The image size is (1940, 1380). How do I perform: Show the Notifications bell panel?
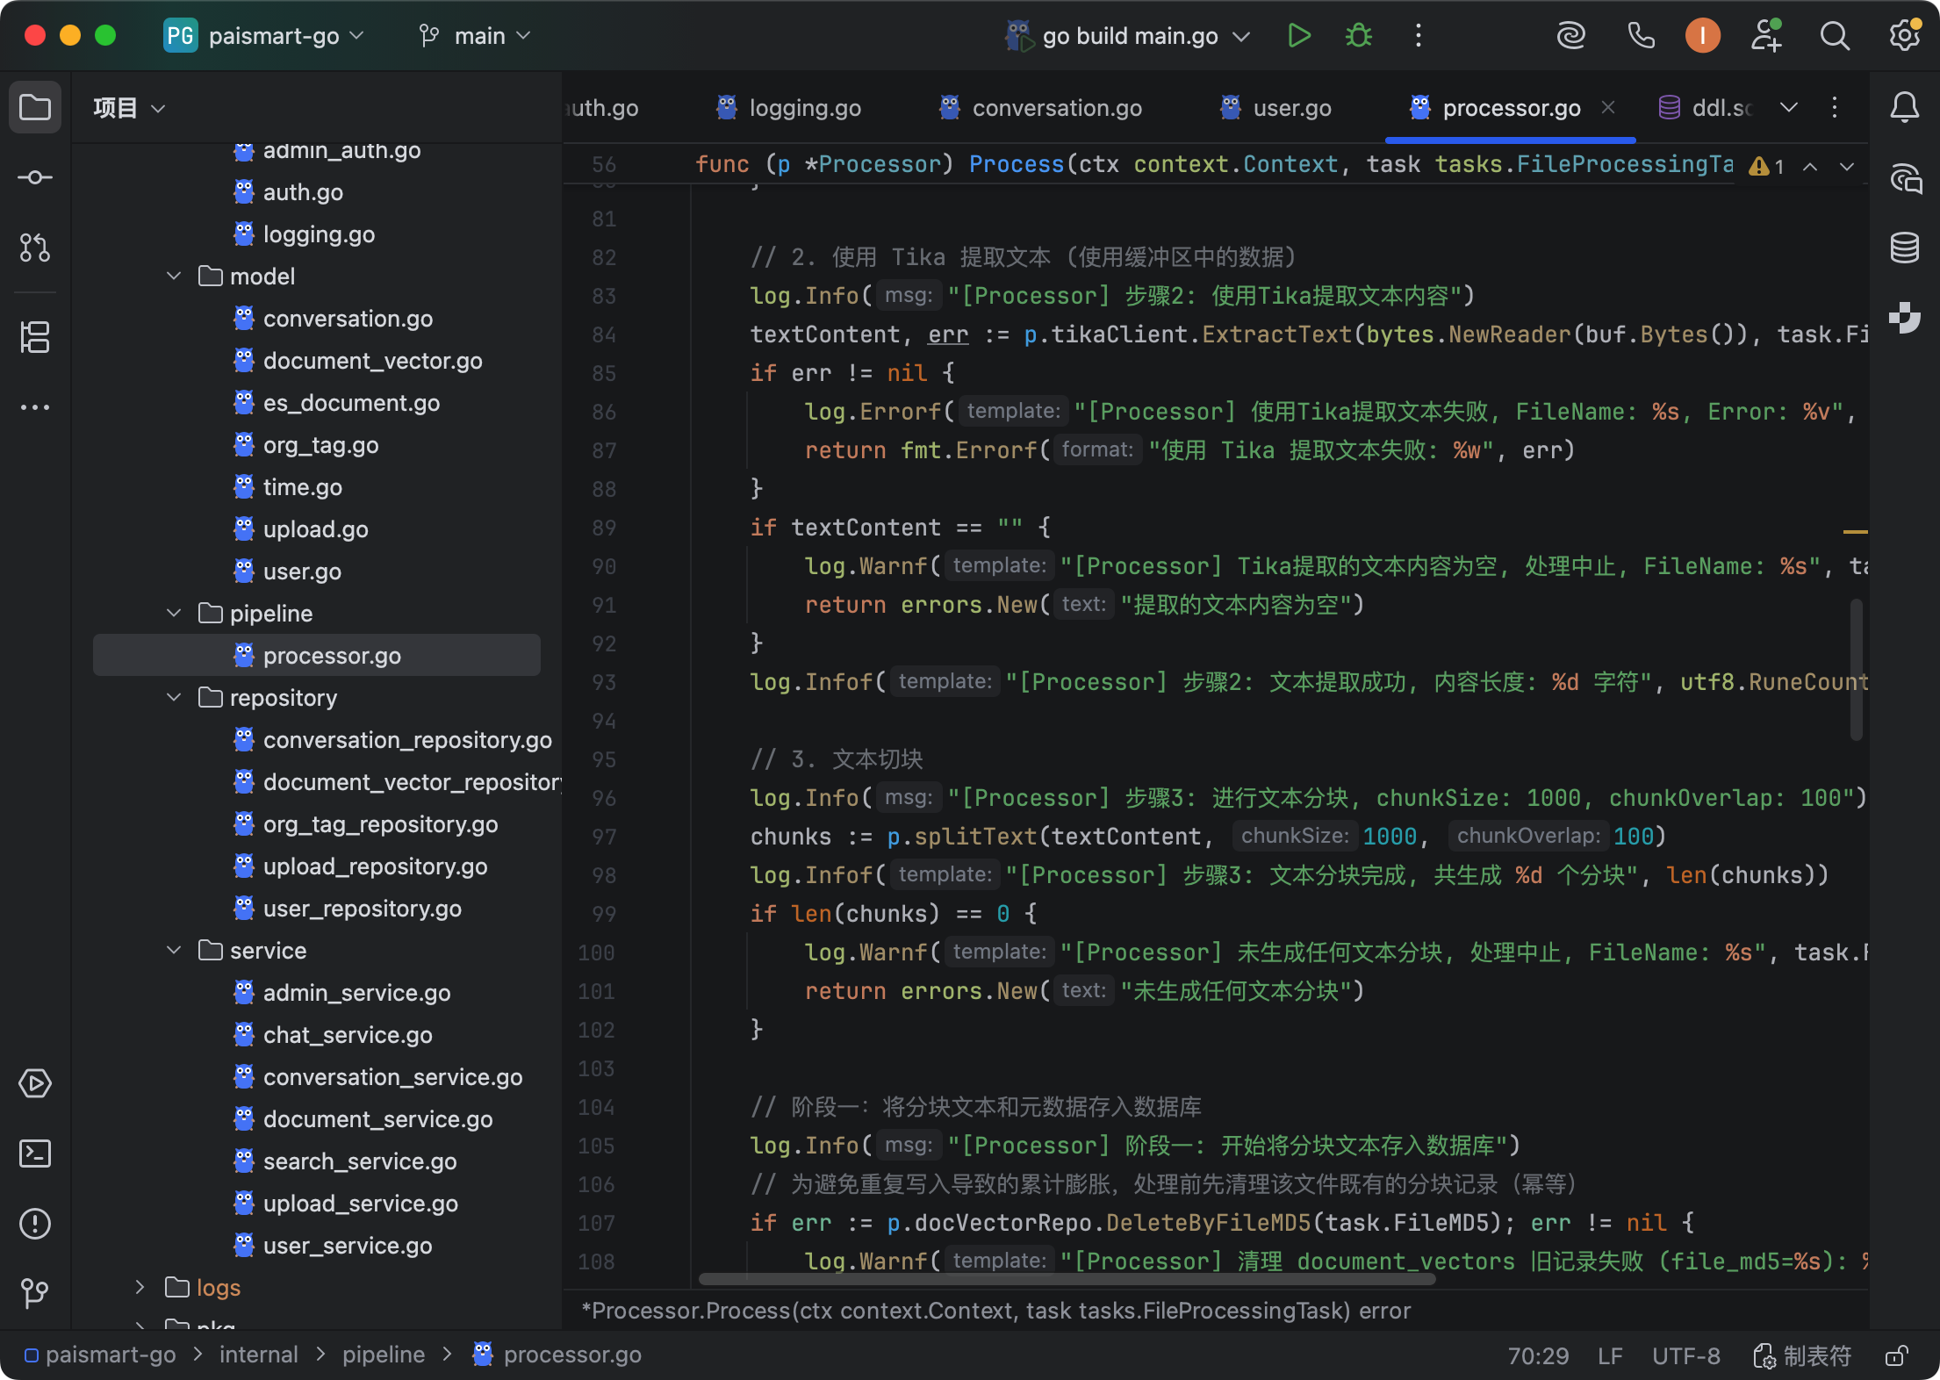tap(1904, 107)
